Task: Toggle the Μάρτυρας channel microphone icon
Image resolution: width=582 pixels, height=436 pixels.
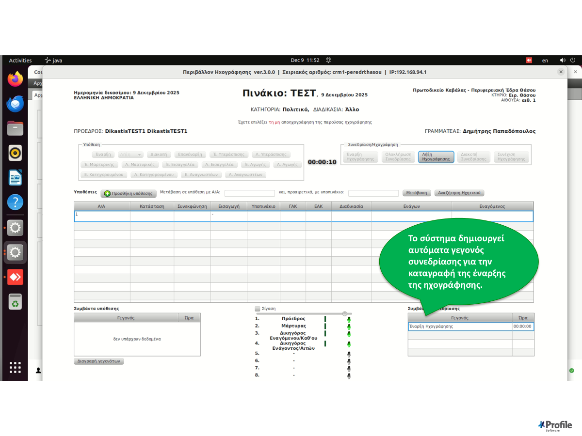Action: click(x=349, y=327)
